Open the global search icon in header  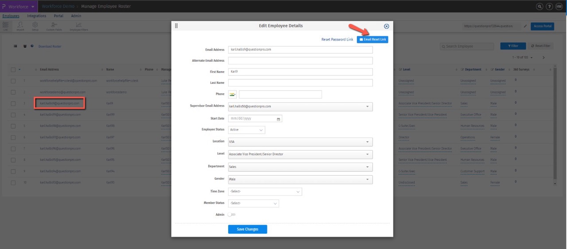540,7
